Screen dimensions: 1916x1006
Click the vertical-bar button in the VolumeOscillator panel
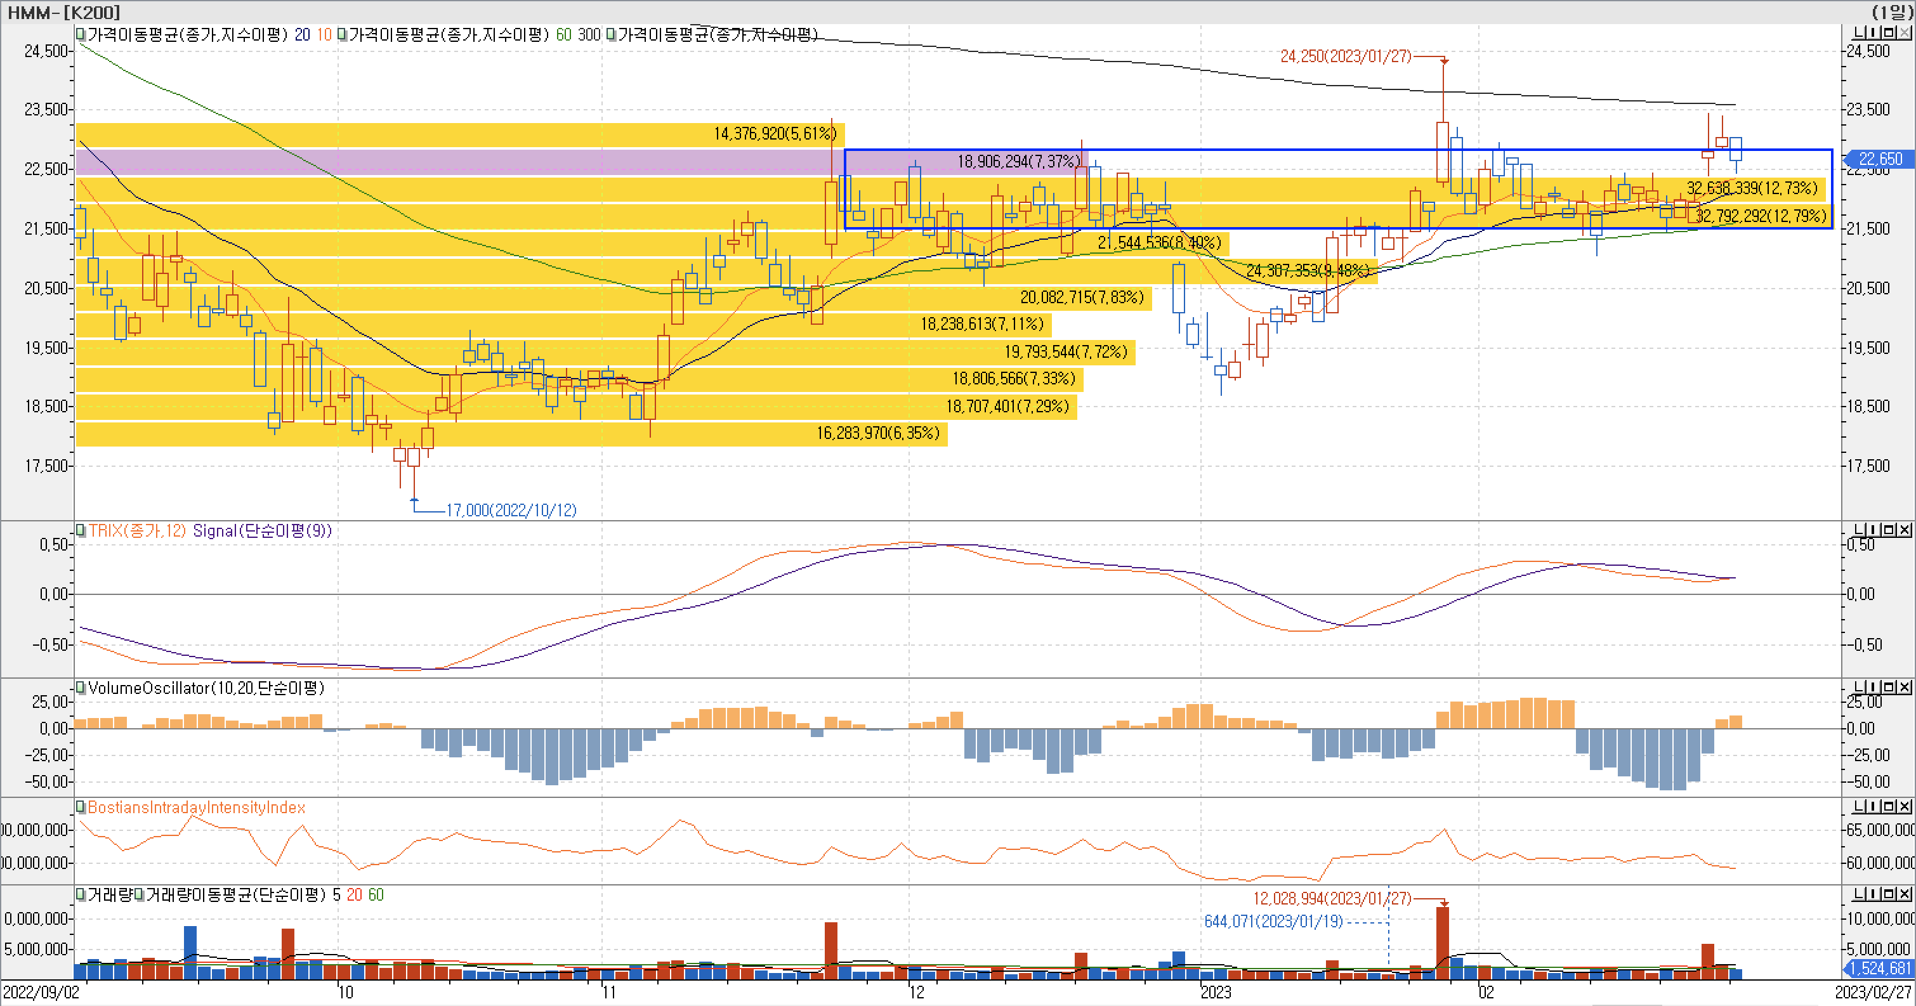[x=1874, y=687]
